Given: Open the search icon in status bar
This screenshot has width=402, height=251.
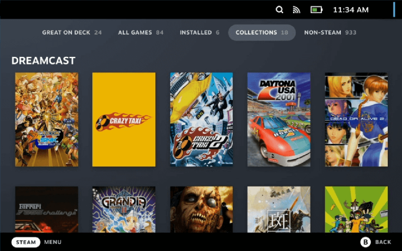Looking at the screenshot, I should click(x=279, y=9).
